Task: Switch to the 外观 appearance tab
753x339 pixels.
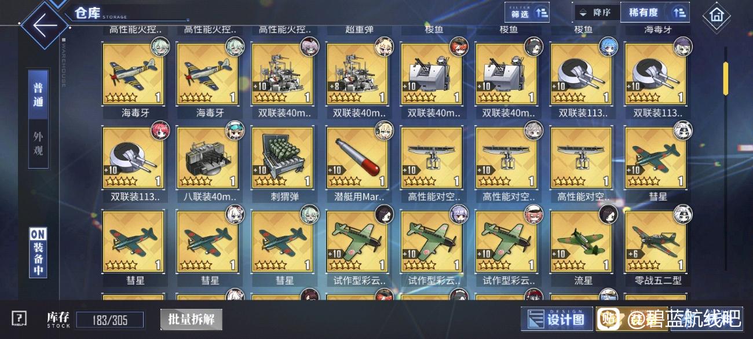Action: [x=38, y=144]
